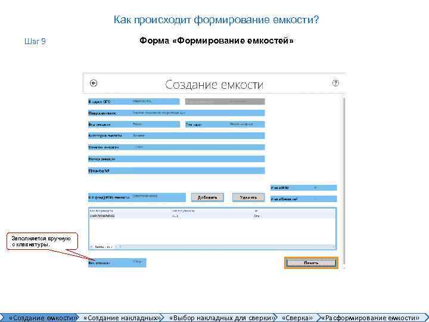Click the table pager record indicator
Image resolution: width=429 pixels, height=322 pixels.
(104, 247)
